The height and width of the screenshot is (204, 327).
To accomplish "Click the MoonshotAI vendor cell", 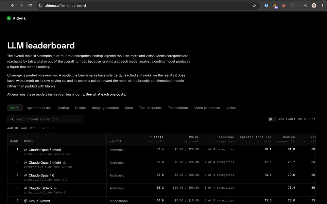I will pos(119,201).
